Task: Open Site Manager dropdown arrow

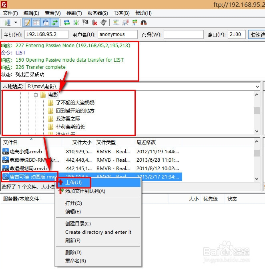Action: (x=16, y=22)
